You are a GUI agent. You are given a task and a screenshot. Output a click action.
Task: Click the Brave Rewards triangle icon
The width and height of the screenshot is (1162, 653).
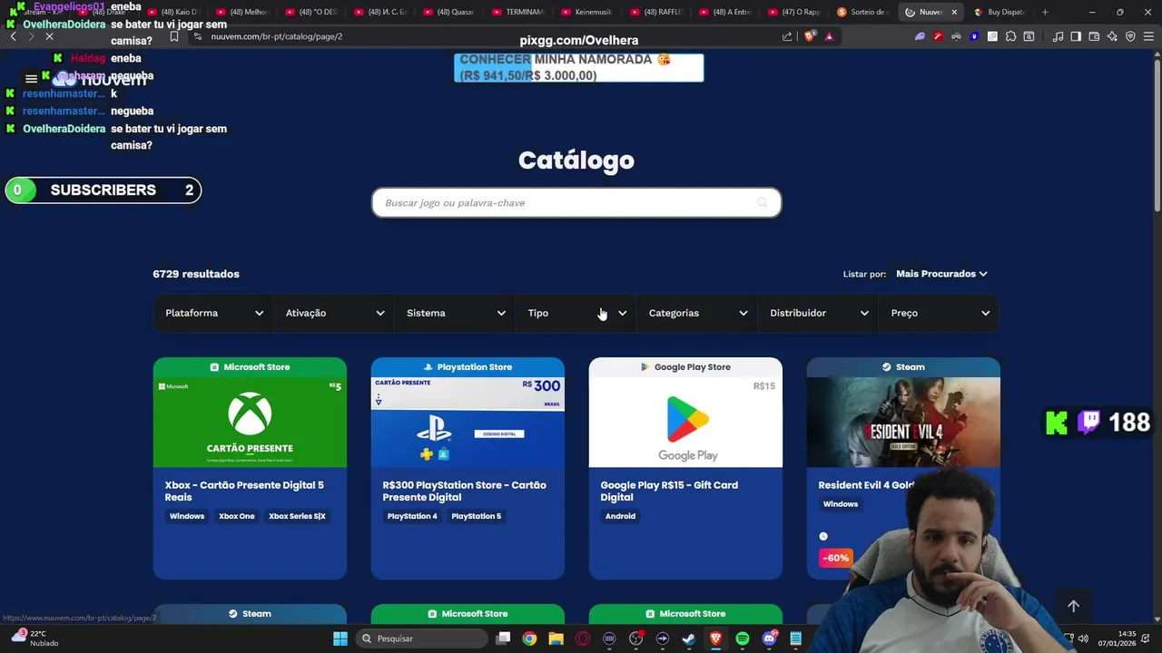click(829, 36)
